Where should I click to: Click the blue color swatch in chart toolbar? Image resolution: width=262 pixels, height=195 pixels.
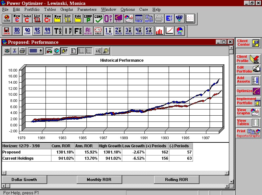[x=33, y=51]
